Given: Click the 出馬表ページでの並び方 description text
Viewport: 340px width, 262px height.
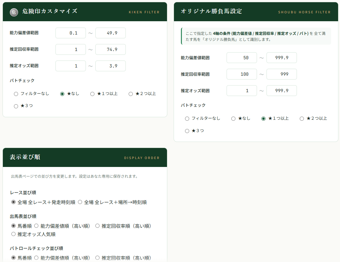Looking at the screenshot, I should (x=75, y=176).
